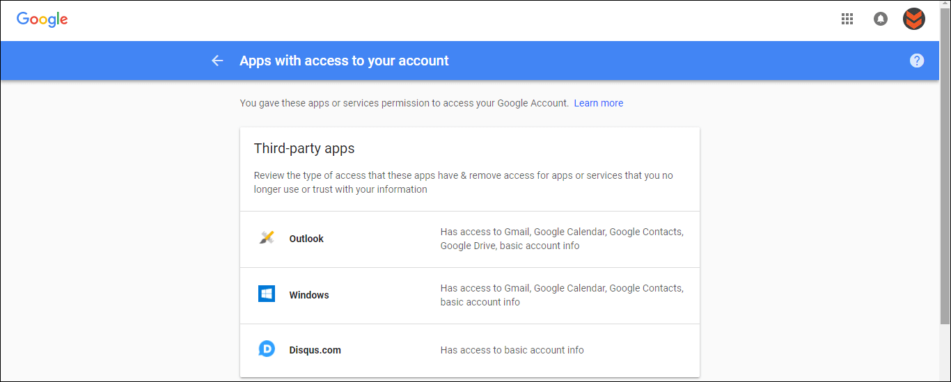Click 'You gave these apps or services' text

click(x=404, y=103)
